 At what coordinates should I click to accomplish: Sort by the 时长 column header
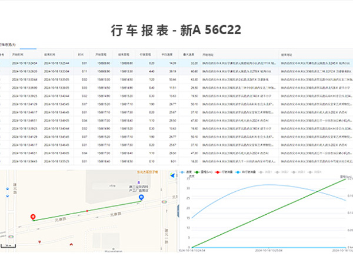(81, 55)
